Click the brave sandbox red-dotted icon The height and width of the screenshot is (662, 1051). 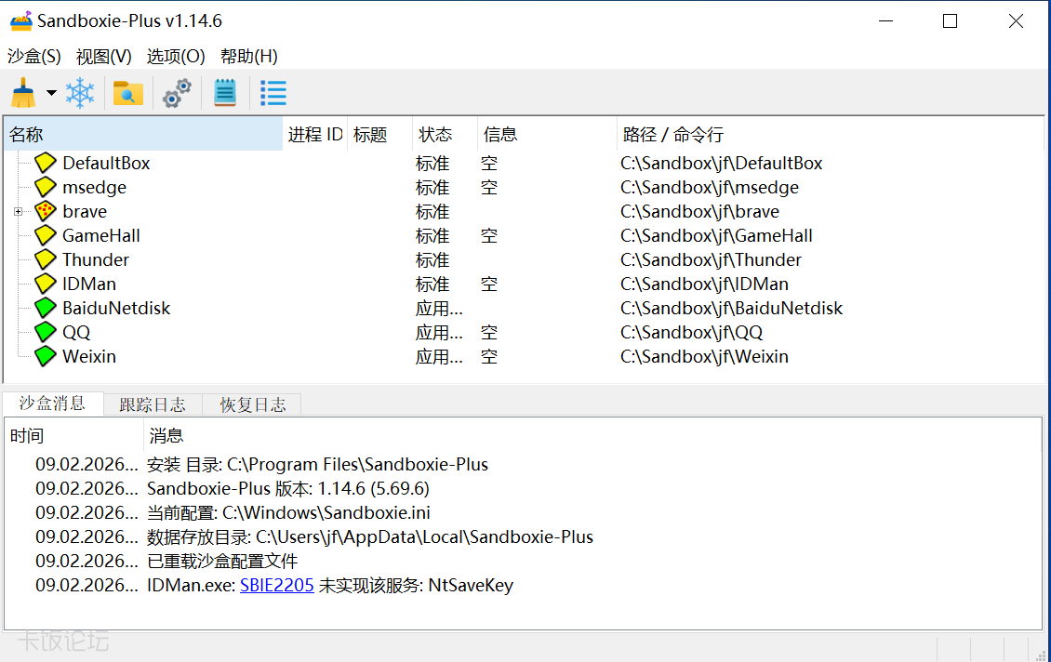[46, 211]
